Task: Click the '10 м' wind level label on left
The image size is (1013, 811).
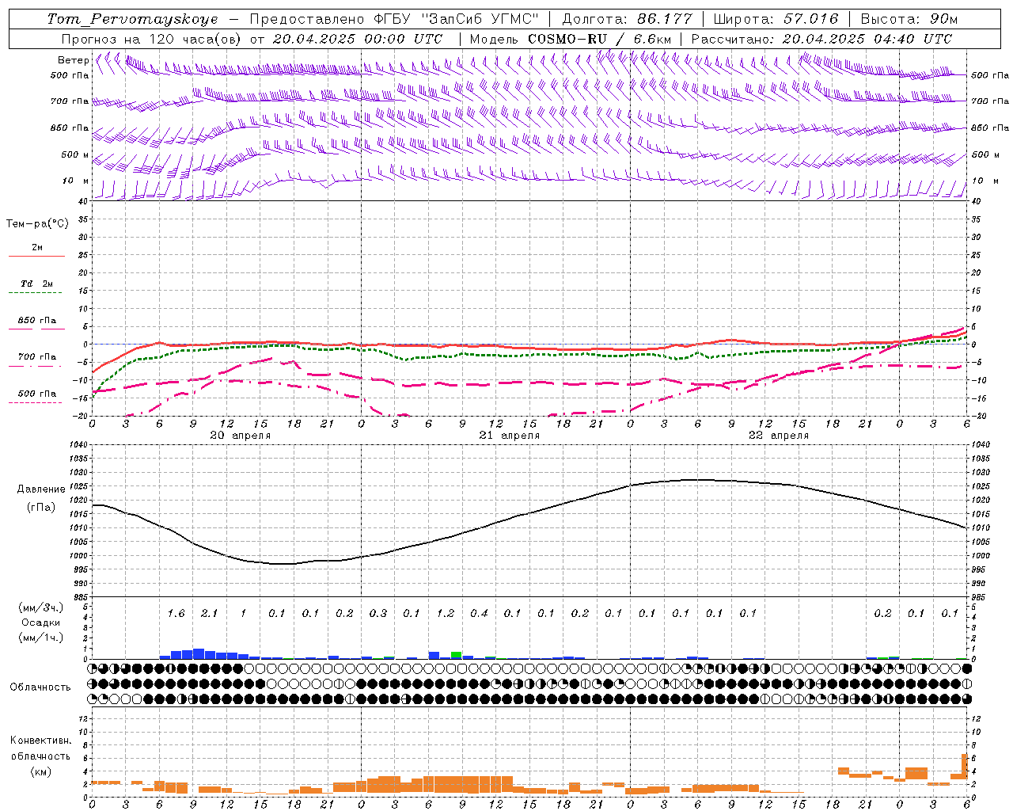Action: point(76,181)
